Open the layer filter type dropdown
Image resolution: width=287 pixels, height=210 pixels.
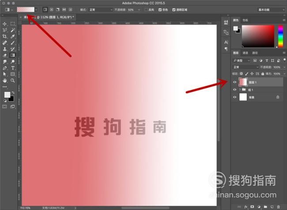click(x=241, y=60)
